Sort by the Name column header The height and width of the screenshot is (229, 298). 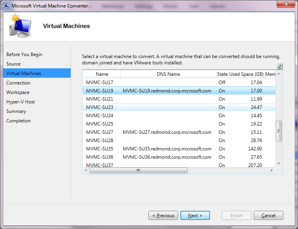pyautogui.click(x=102, y=74)
